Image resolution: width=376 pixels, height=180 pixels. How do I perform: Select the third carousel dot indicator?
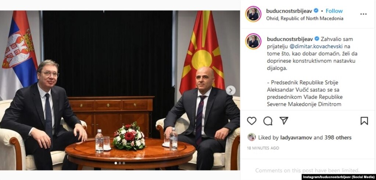[x=124, y=163]
